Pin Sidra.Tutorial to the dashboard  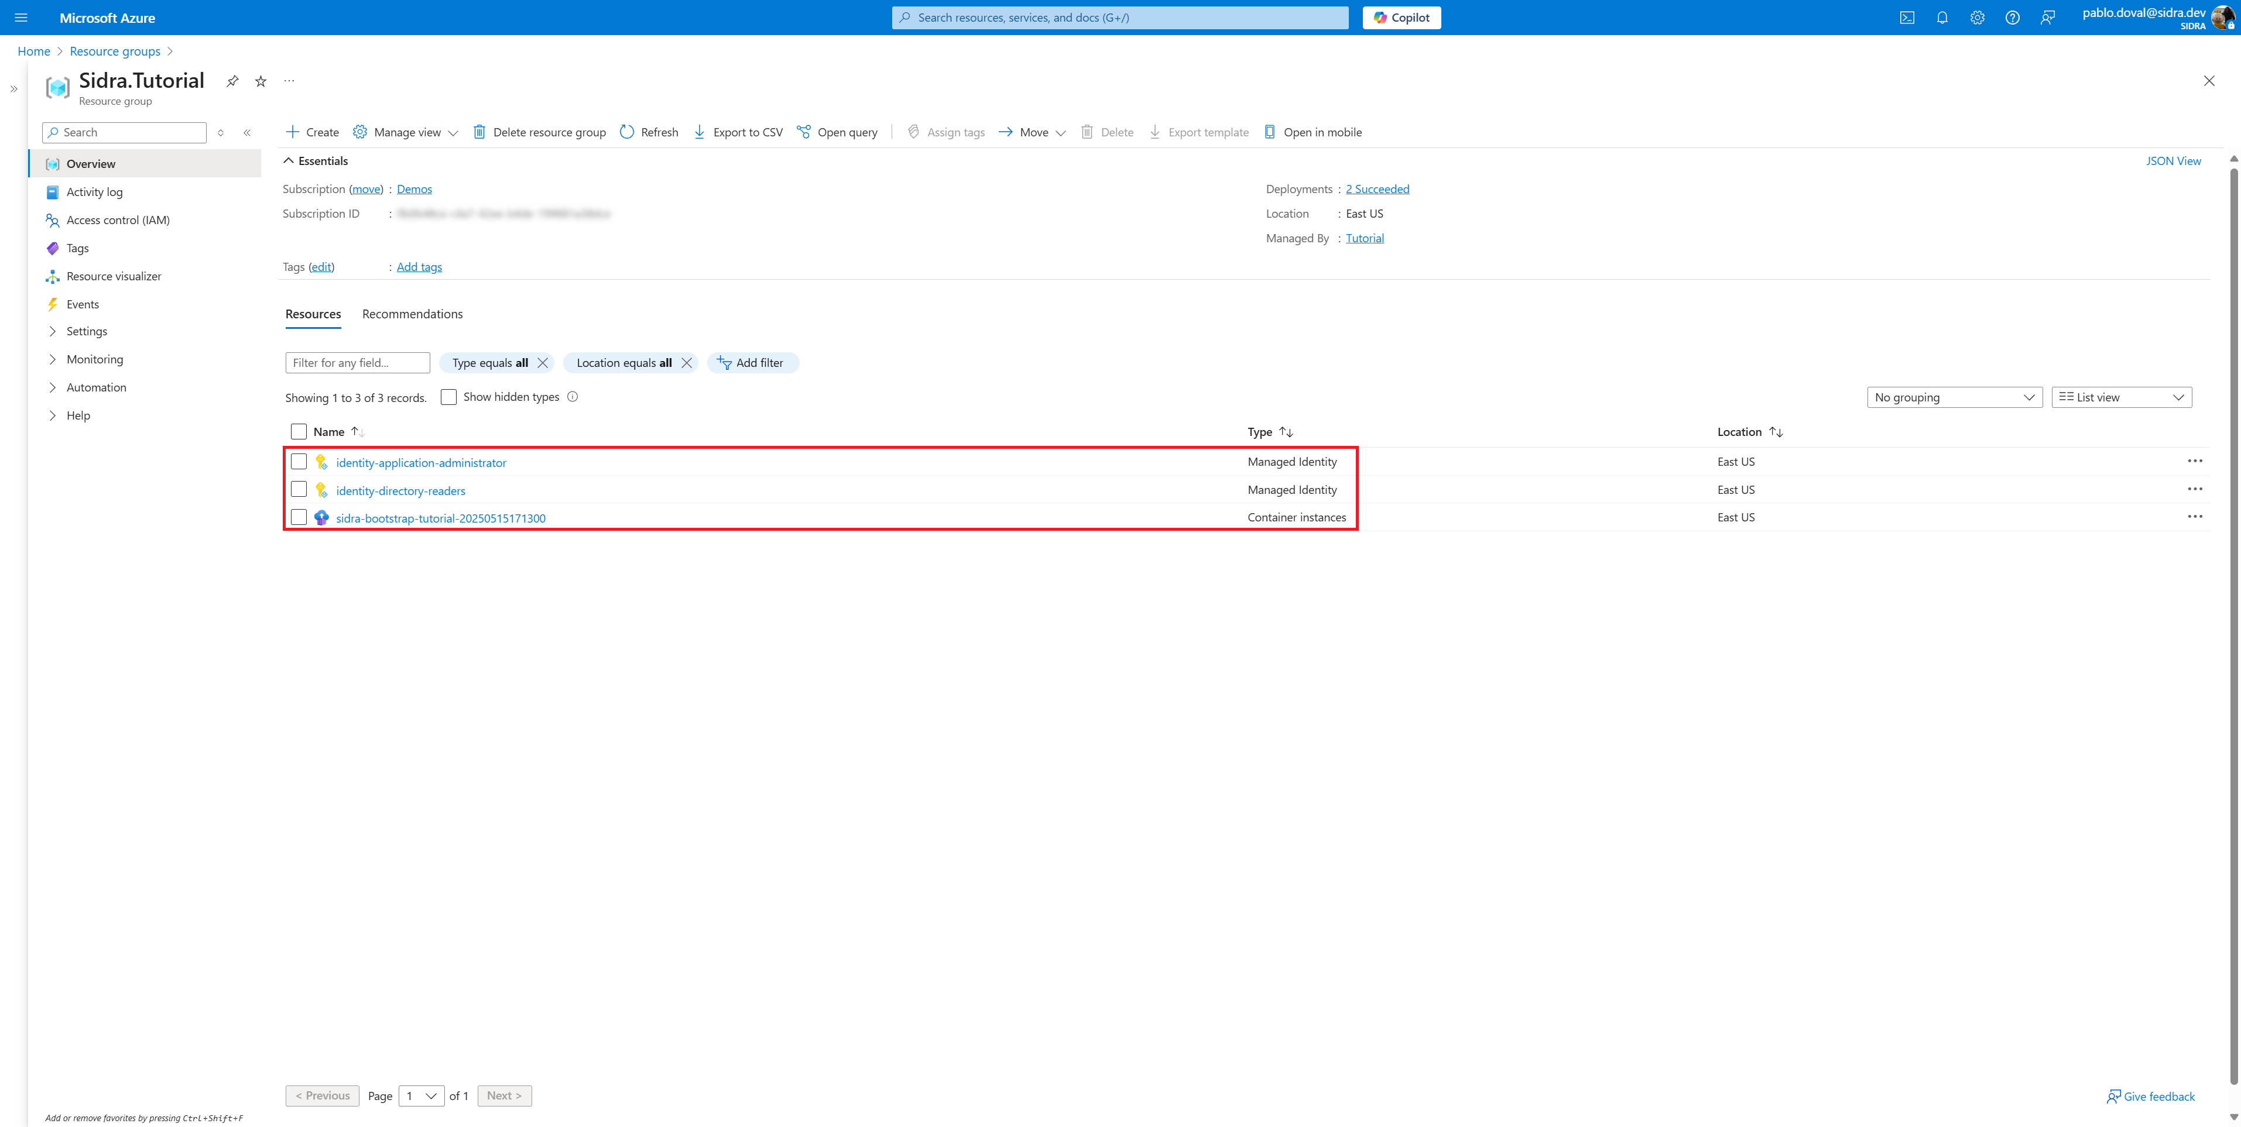(232, 81)
